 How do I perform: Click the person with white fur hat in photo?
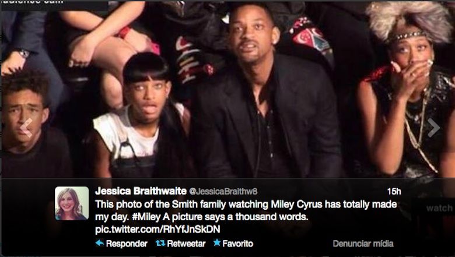coord(406,90)
